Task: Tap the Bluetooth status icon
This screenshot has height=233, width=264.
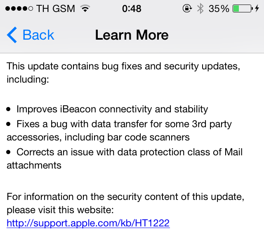Action: (x=200, y=9)
